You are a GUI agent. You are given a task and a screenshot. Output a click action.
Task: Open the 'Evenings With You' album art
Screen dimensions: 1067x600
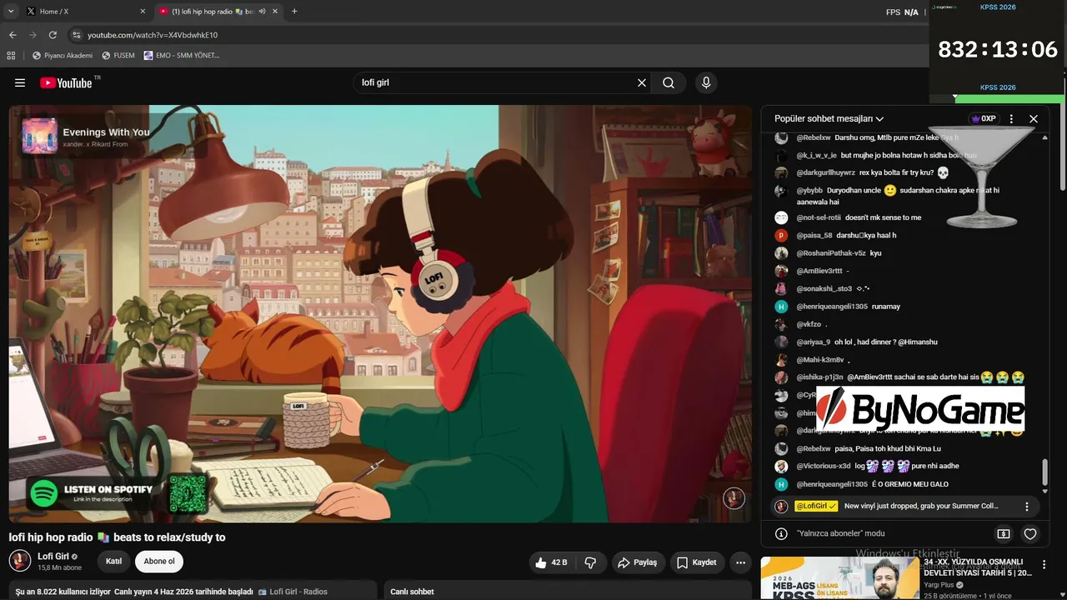click(x=39, y=135)
